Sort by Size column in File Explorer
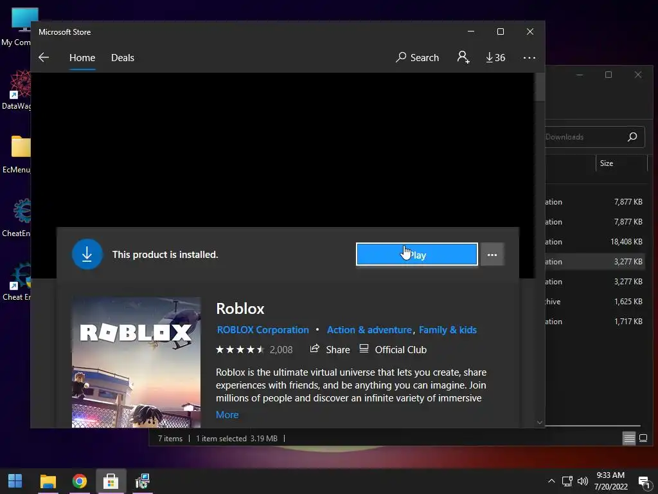The image size is (658, 494). (621, 163)
